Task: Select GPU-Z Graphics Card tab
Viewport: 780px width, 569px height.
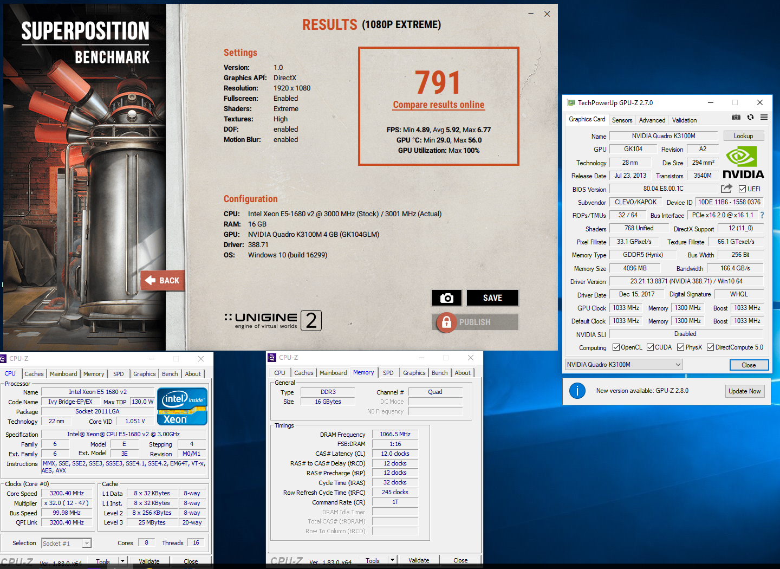Action: [587, 119]
